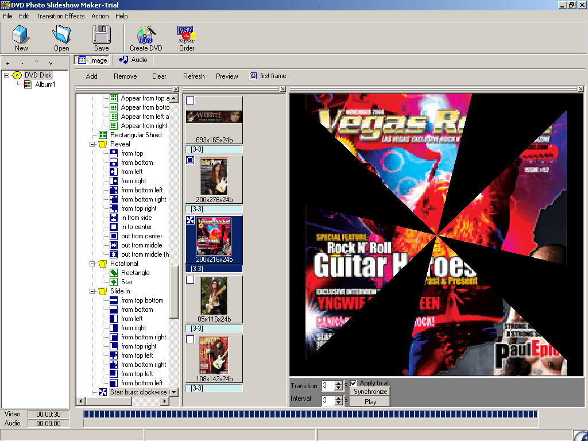Click Play to preview the slideshow

click(369, 401)
